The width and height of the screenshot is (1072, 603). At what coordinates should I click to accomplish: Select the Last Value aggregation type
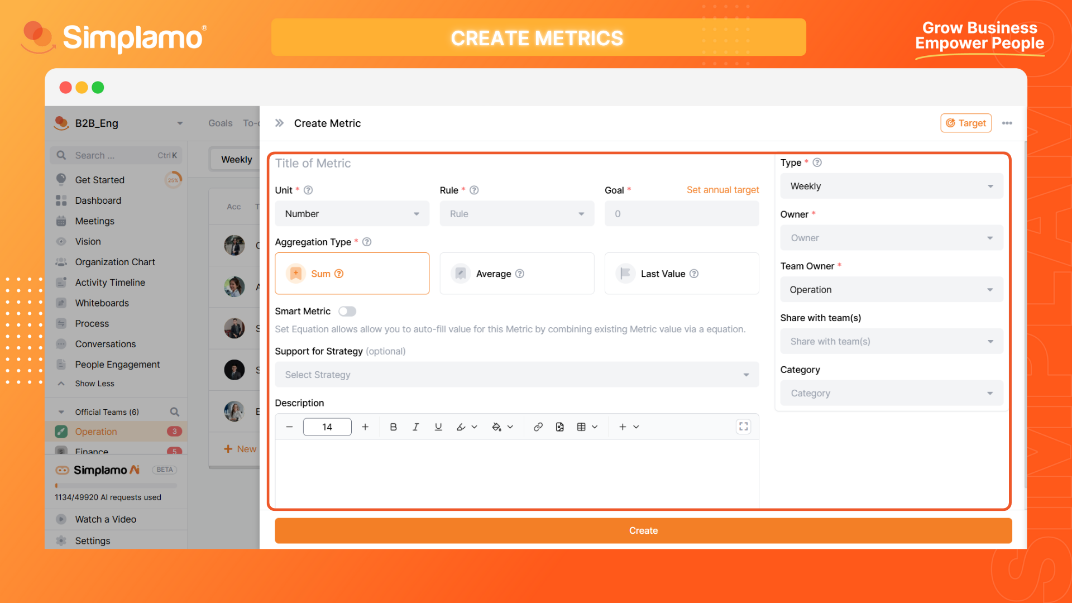coord(682,274)
